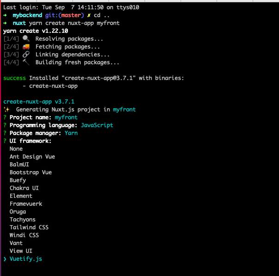Choose Tailwind CSS from the framework list
279x276 pixels.
[29, 227]
